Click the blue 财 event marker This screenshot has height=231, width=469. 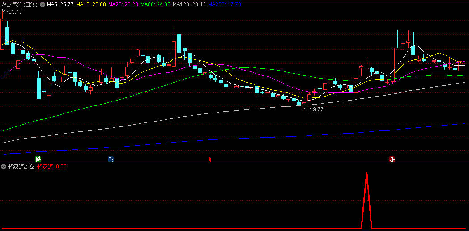tap(111, 159)
